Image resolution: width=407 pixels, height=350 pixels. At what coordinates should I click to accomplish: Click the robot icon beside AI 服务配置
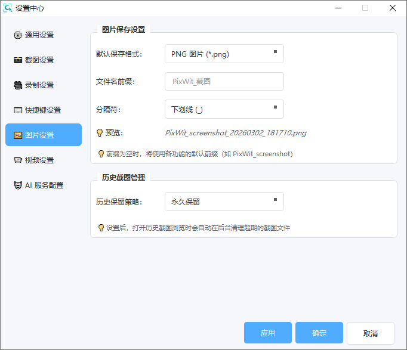18,185
